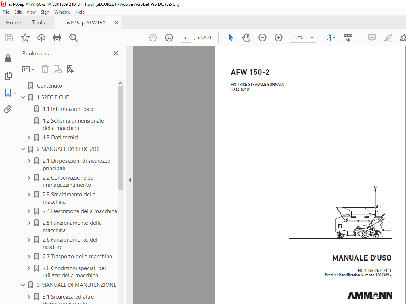Viewport: 406px width, 304px height.
Task: Collapse the 1 SPECIFICHE bookmark
Action: pos(23,97)
